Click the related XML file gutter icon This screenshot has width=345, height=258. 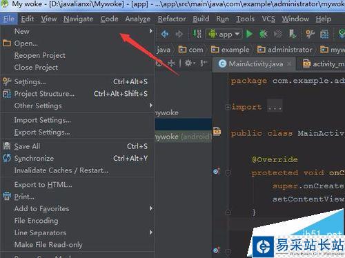[217, 132]
